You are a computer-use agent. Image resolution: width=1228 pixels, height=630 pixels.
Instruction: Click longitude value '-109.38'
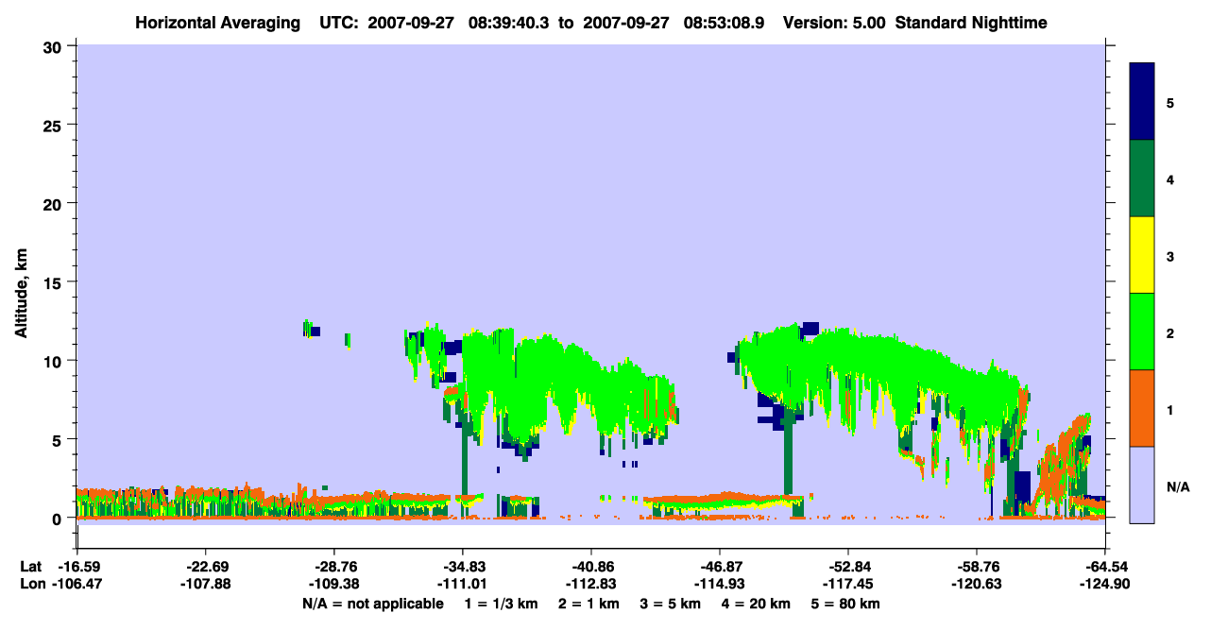pyautogui.click(x=333, y=584)
